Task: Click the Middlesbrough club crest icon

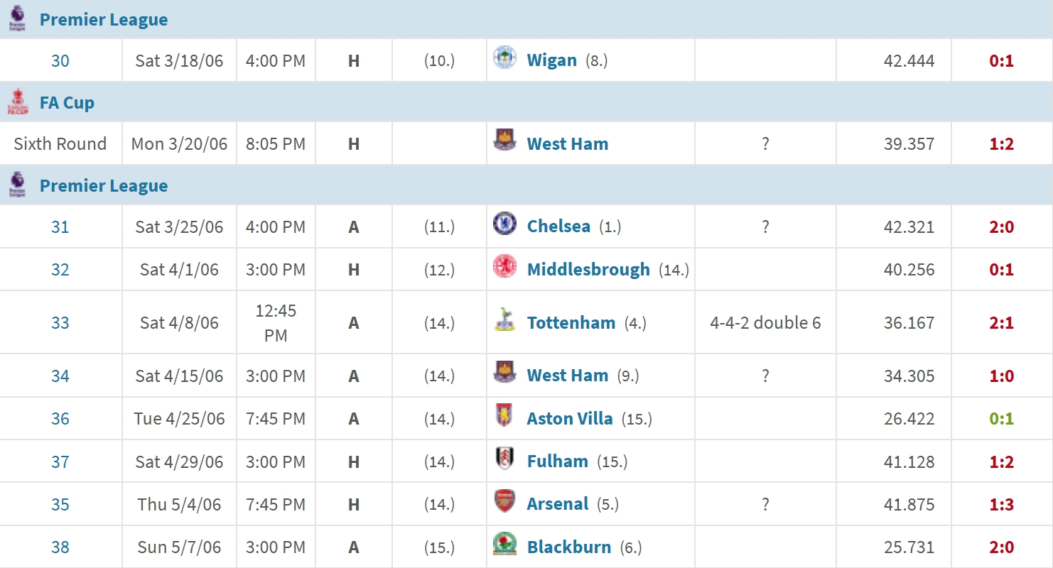Action: (x=504, y=267)
